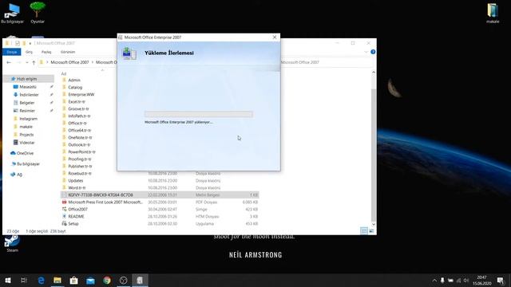Select the InfoPath.tr-tr folder
The image size is (511, 287).
click(x=79, y=116)
